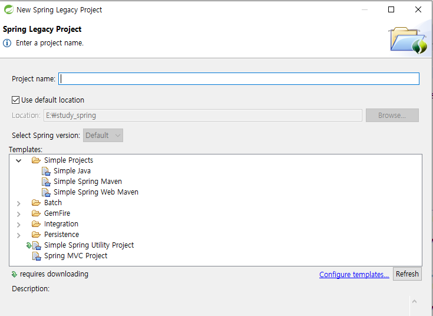The height and width of the screenshot is (316, 433).
Task: Click the Simple Projects folder icon
Action: [36, 160]
